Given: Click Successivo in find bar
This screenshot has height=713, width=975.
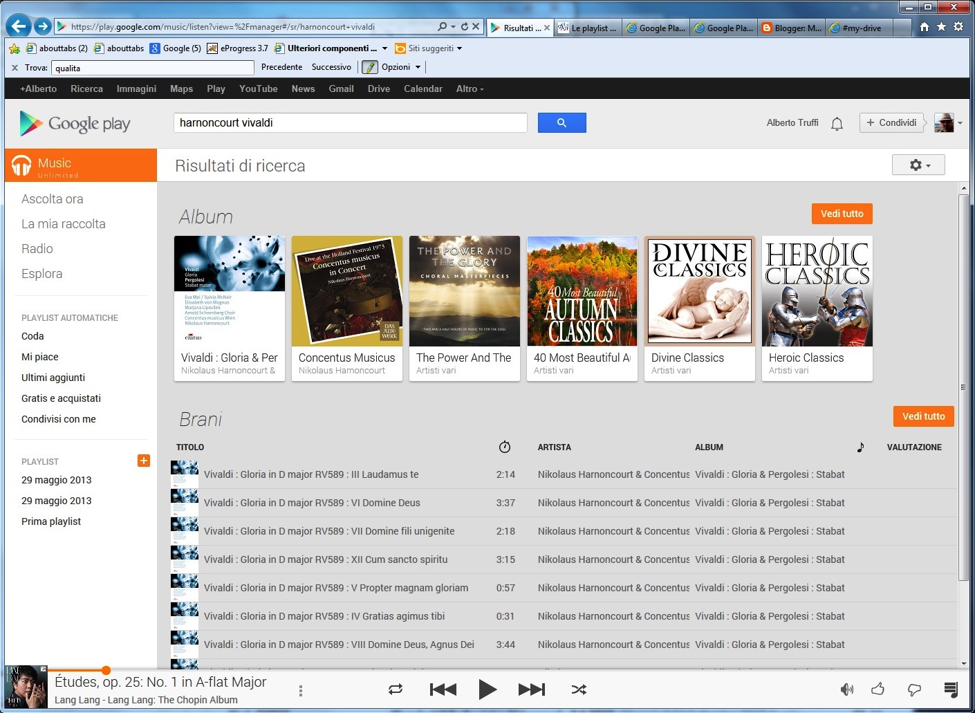Looking at the screenshot, I should (x=331, y=67).
